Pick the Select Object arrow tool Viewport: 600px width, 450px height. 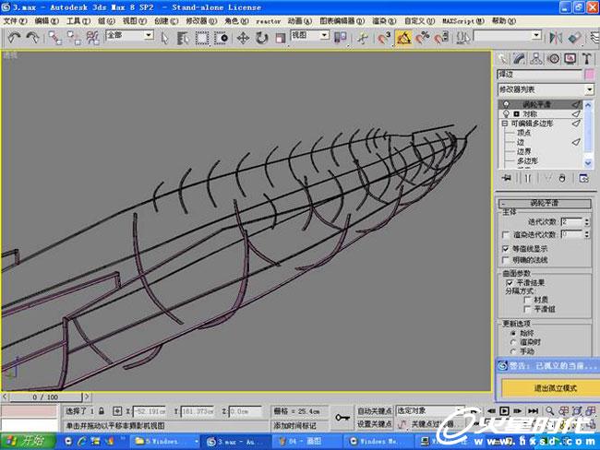[x=165, y=38]
